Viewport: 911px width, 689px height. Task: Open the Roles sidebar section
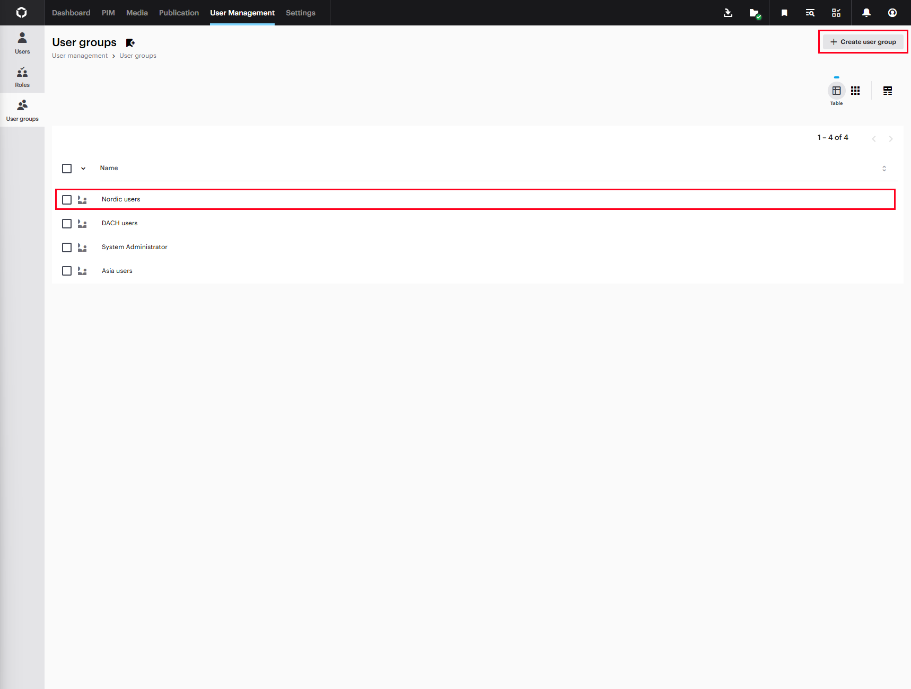22,77
